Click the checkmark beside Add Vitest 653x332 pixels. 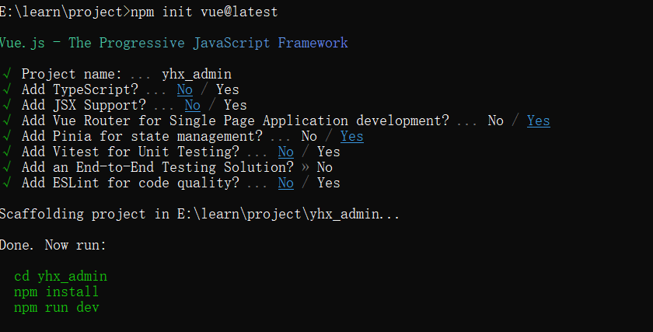pos(7,152)
